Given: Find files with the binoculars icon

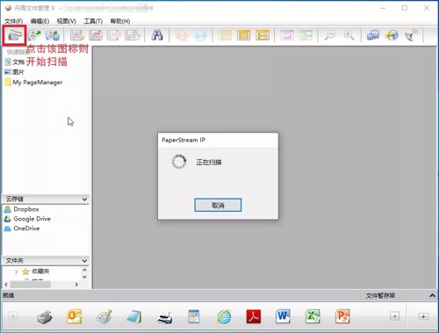Looking at the screenshot, I should click(x=157, y=35).
